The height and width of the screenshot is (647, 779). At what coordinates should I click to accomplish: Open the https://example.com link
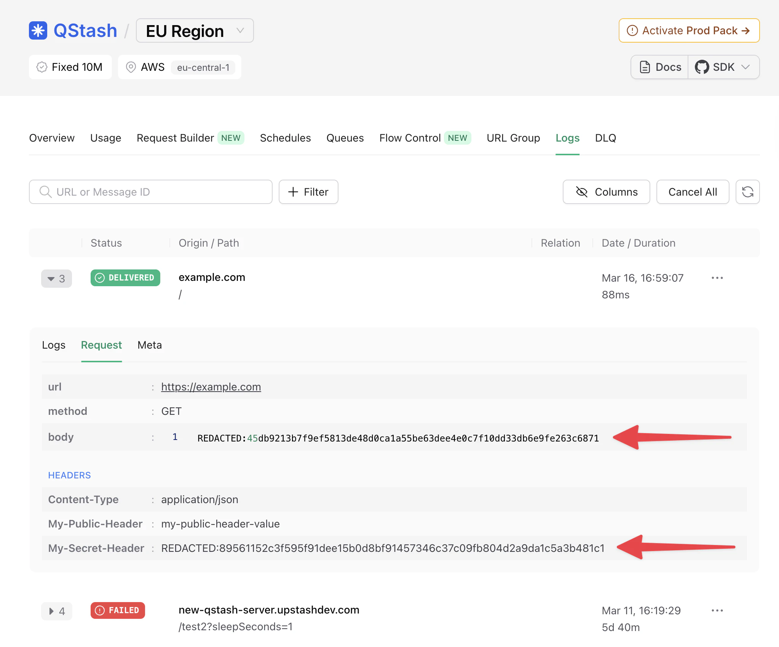pyautogui.click(x=211, y=387)
